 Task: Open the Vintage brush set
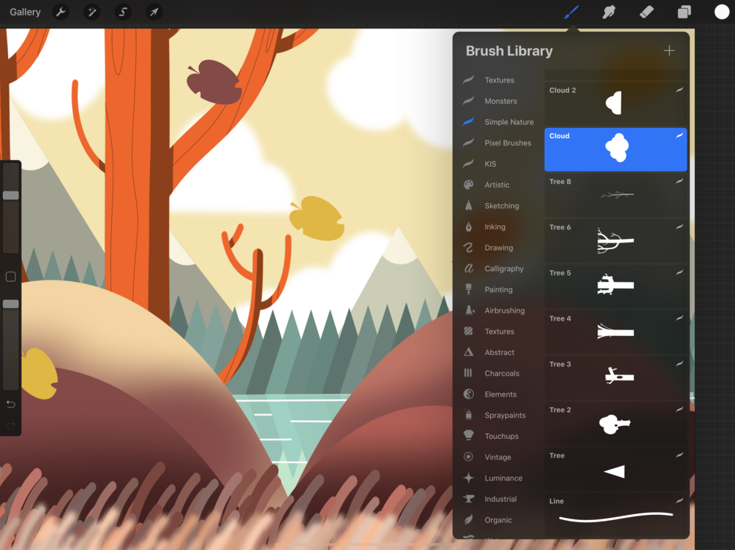pos(498,457)
